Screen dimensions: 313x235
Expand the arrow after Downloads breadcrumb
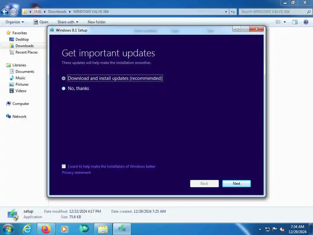click(70, 12)
